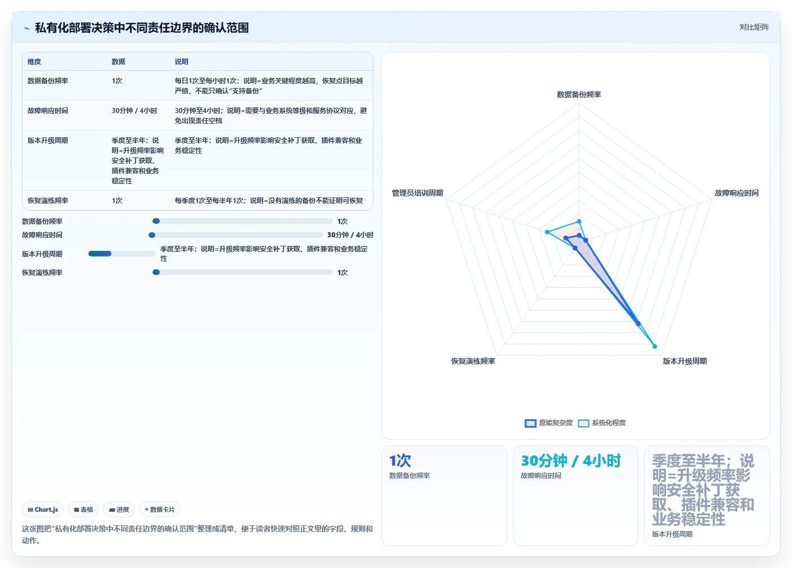Select the 版本升级周期 cell in the table
The image size is (792, 568).
point(48,141)
